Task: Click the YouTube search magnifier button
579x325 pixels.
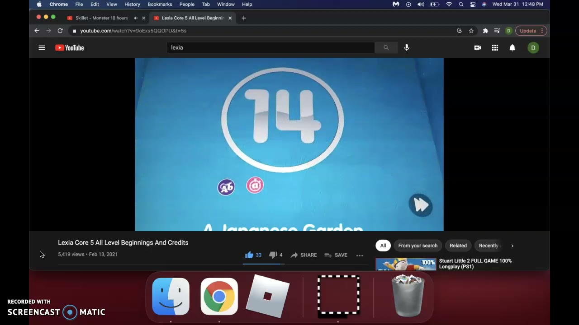Action: tap(386, 47)
